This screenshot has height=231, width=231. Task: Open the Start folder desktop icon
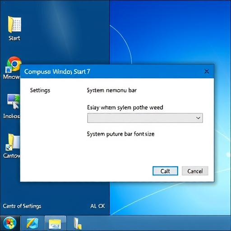[x=14, y=24]
